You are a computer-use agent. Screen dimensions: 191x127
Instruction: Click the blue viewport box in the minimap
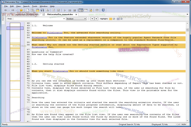[15, 28]
